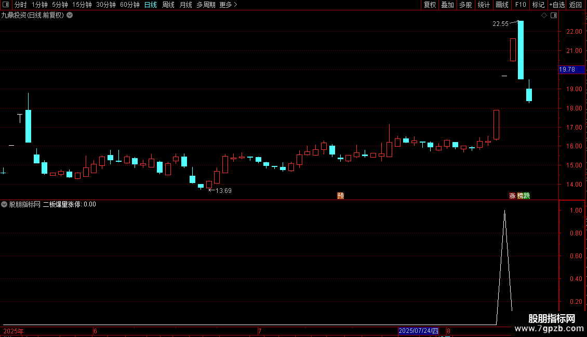The height and width of the screenshot is (337, 587).
Task: Click the 22.55 high price annotation
Action: [x=501, y=23]
